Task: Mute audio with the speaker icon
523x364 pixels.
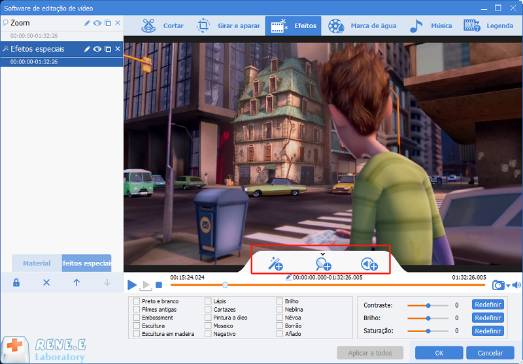Action: coord(516,285)
